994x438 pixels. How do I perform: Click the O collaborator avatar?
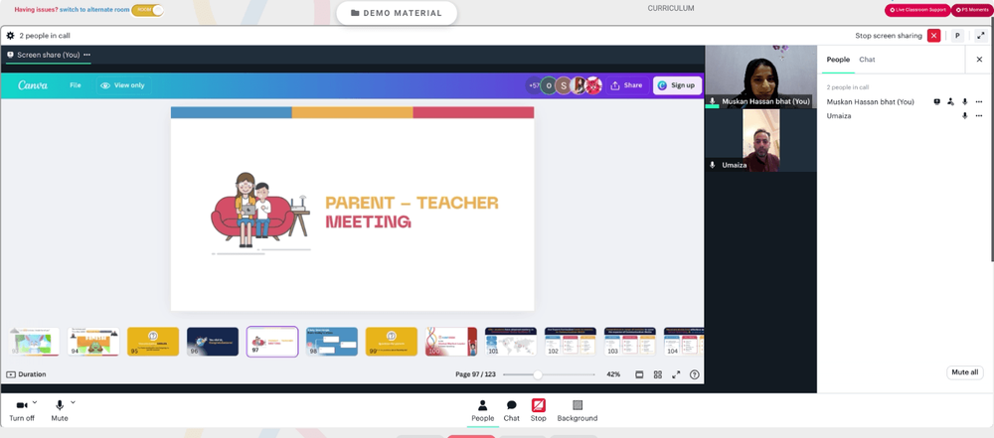(549, 85)
